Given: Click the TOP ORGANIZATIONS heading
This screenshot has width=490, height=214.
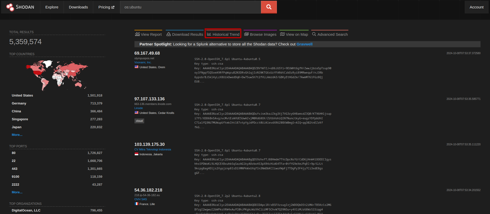Looking at the screenshot, I should (x=25, y=204).
